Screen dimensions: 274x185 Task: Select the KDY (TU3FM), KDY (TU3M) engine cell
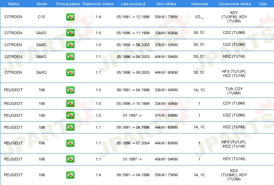(x=234, y=17)
